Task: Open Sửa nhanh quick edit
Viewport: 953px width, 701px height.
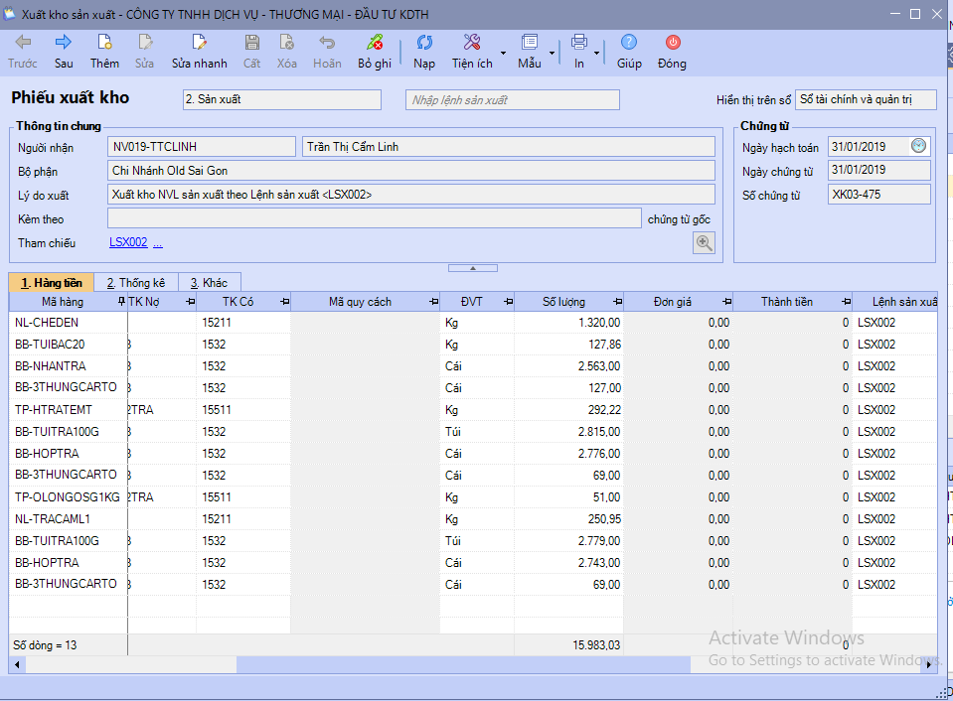Action: pyautogui.click(x=200, y=52)
